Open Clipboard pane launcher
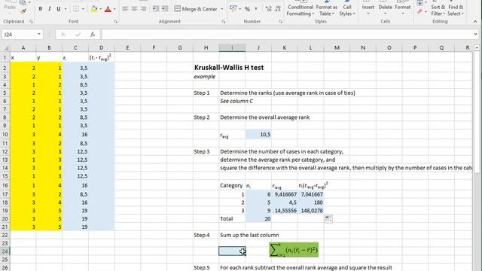Viewport: 482px width, 271px height. pos(31,22)
